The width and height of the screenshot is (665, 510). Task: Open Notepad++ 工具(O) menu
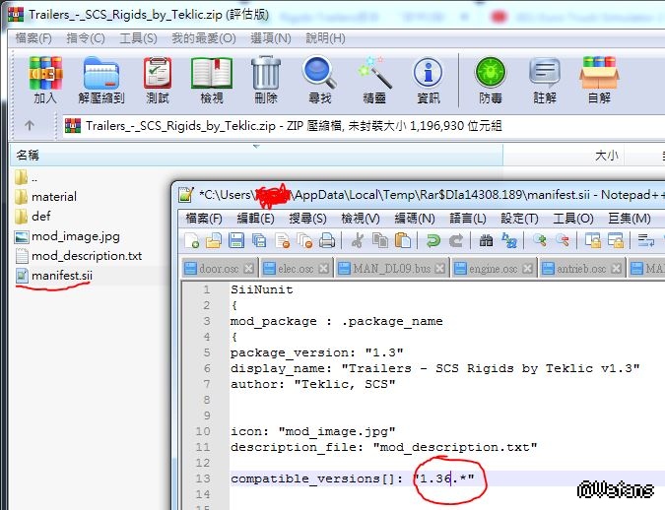pos(573,219)
